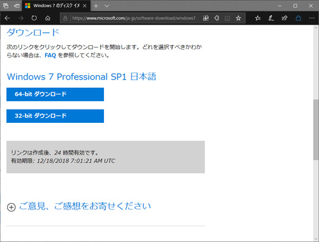Add notes with pen icon
319x242 pixels.
[271, 18]
